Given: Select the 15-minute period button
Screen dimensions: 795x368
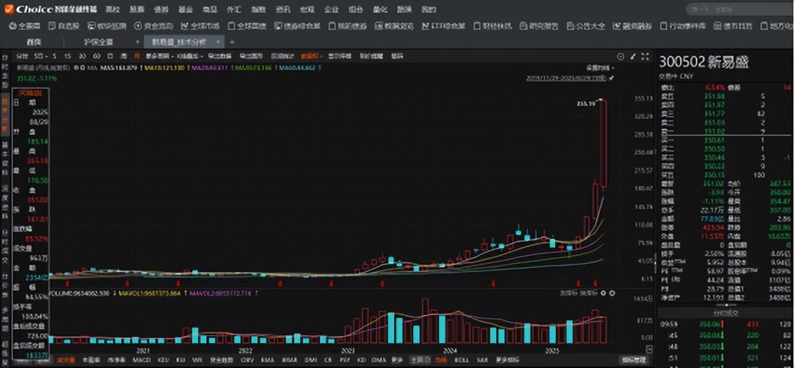Looking at the screenshot, I should [x=67, y=56].
